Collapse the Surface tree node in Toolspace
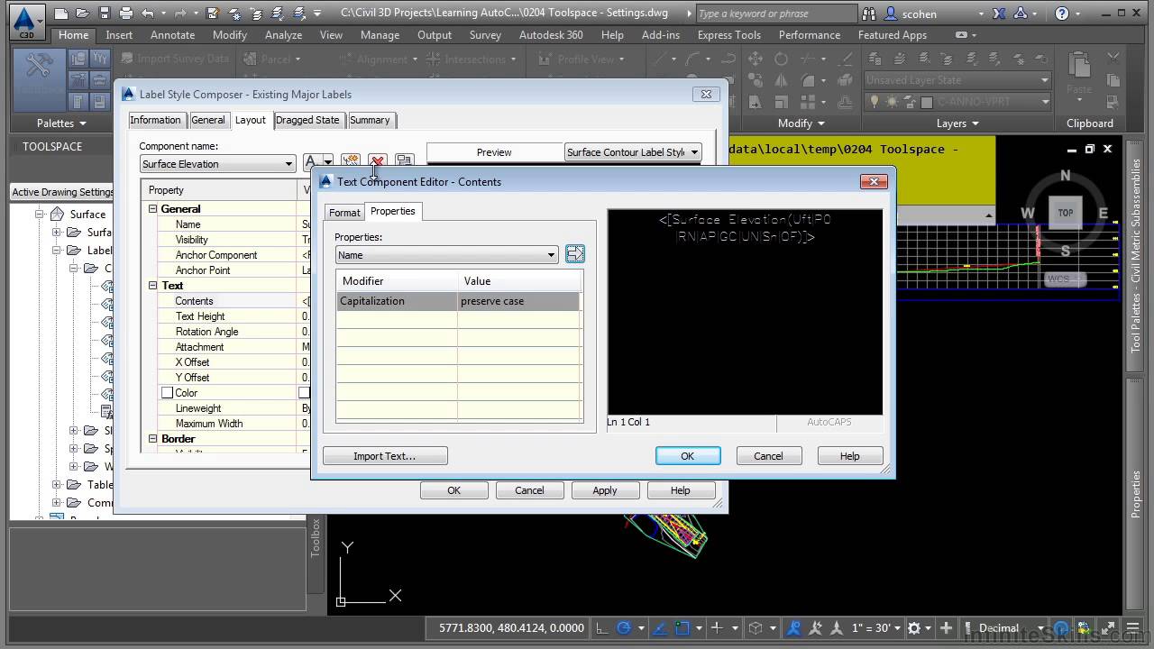 [x=40, y=215]
